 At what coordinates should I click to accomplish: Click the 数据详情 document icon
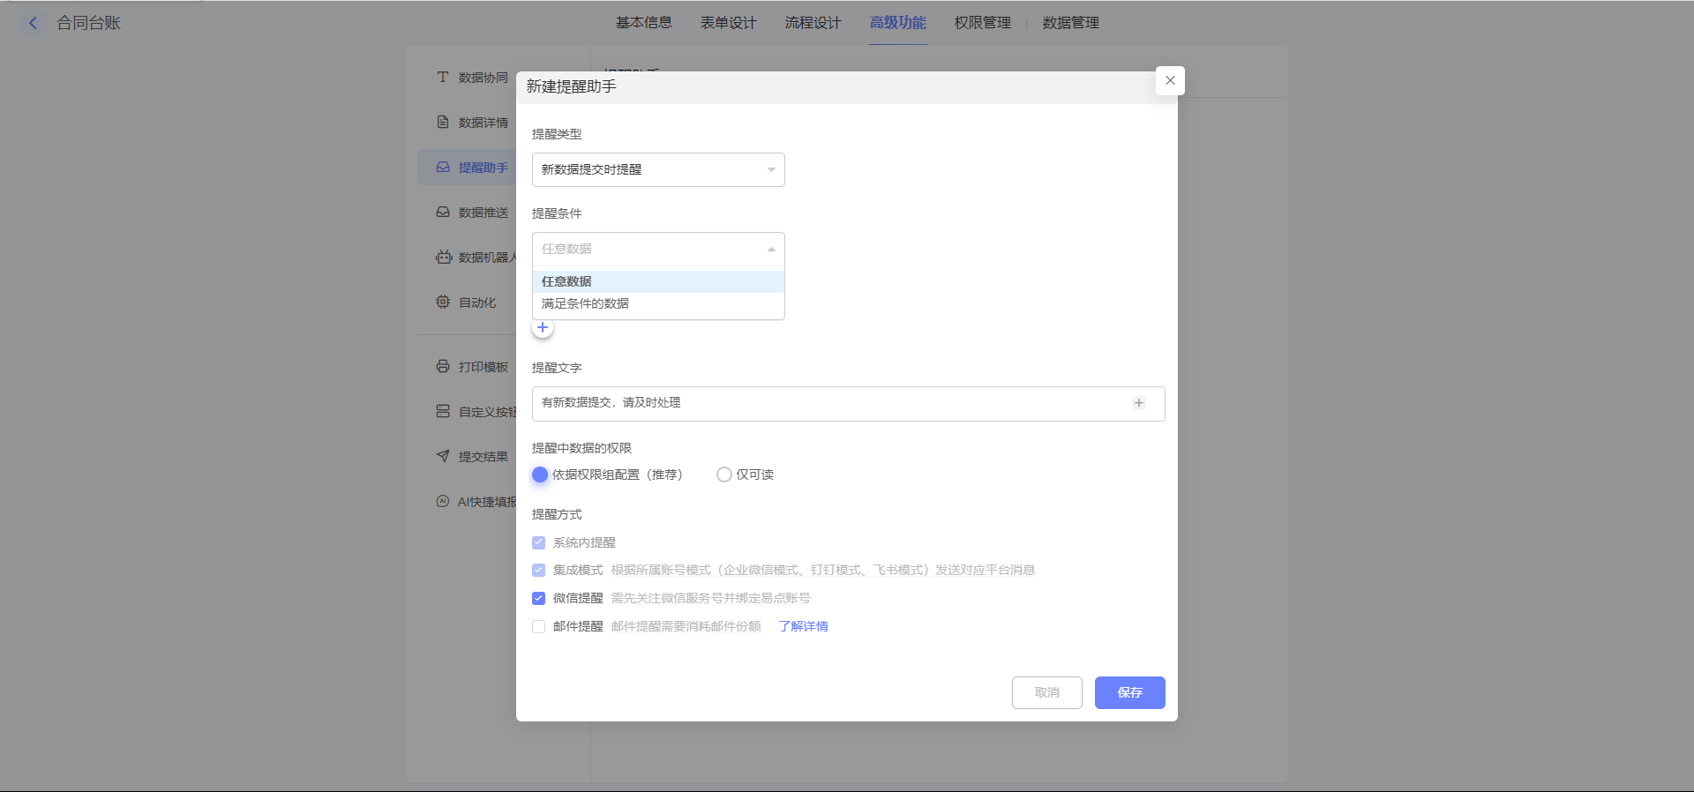click(443, 123)
